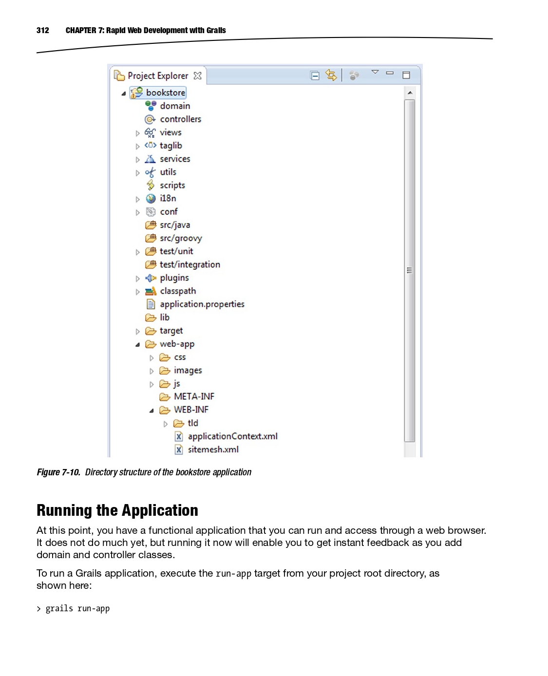Select the controllers tree item
548x676 pixels.
click(180, 119)
